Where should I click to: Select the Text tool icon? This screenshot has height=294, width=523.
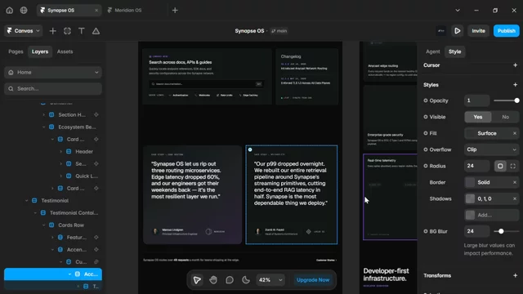82,31
